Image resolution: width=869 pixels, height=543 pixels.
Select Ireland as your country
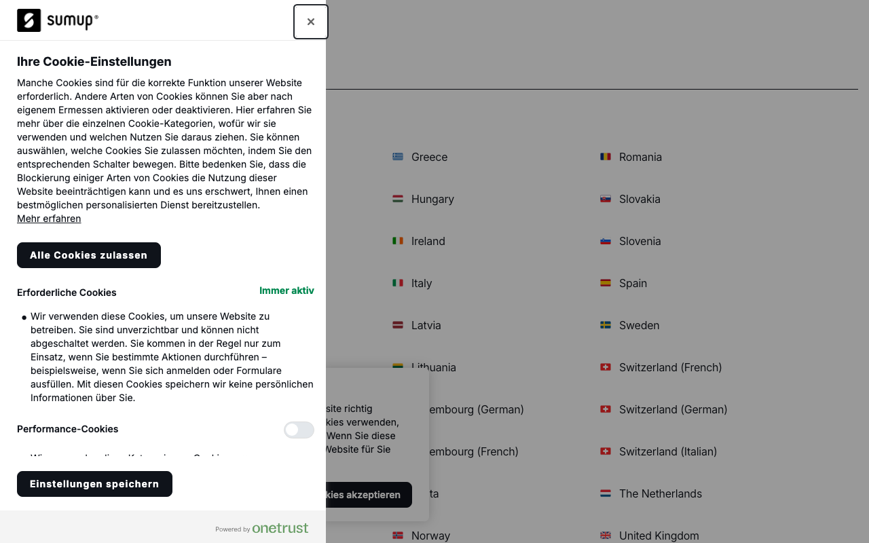click(428, 241)
